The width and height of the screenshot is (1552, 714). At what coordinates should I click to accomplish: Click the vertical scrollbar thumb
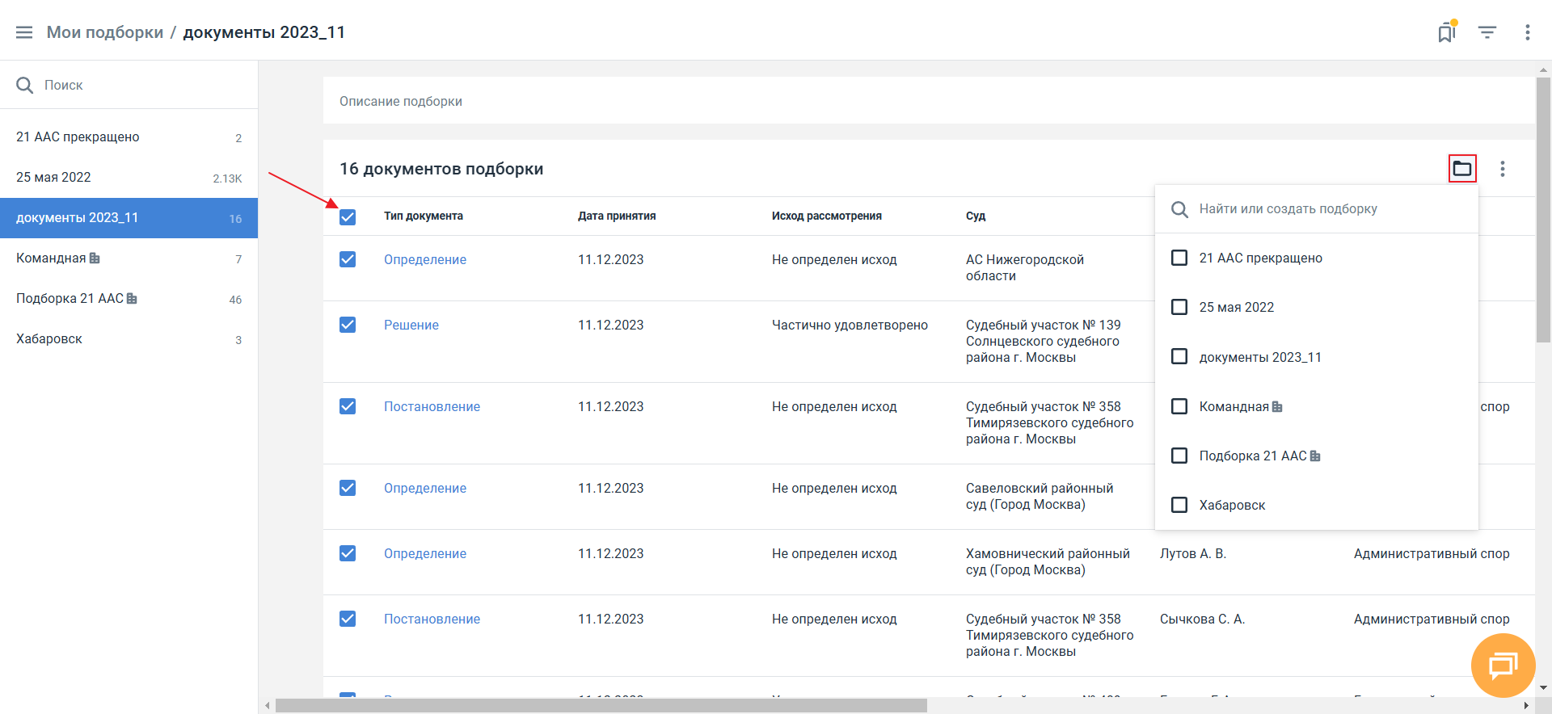[1543, 210]
